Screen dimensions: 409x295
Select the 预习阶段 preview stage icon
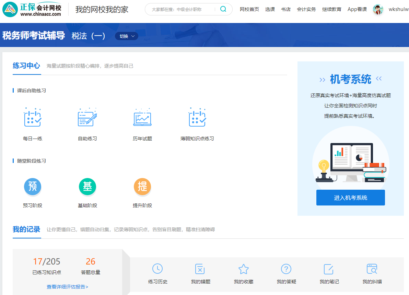33,187
